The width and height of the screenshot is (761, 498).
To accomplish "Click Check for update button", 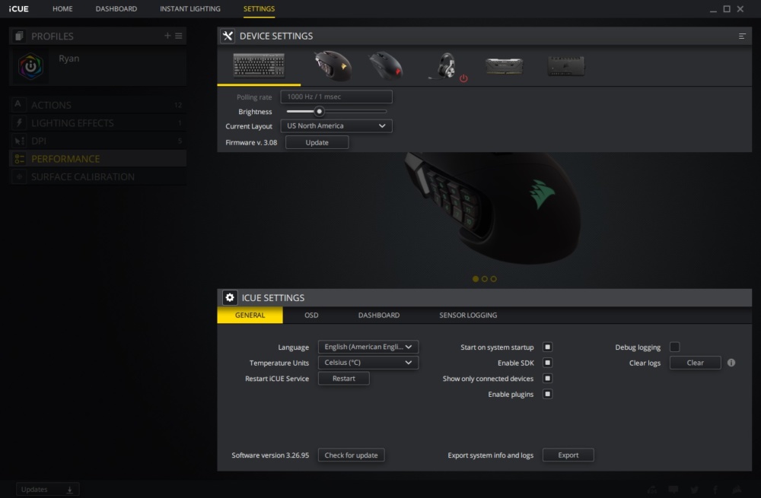I will coord(352,455).
